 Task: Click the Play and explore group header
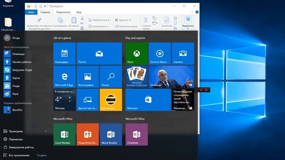click(135, 38)
